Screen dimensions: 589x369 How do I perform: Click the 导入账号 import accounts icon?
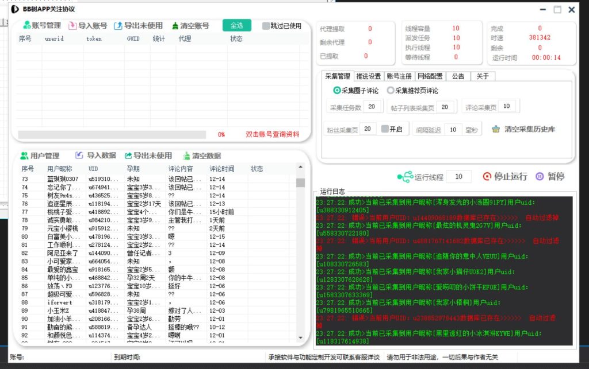coord(72,26)
